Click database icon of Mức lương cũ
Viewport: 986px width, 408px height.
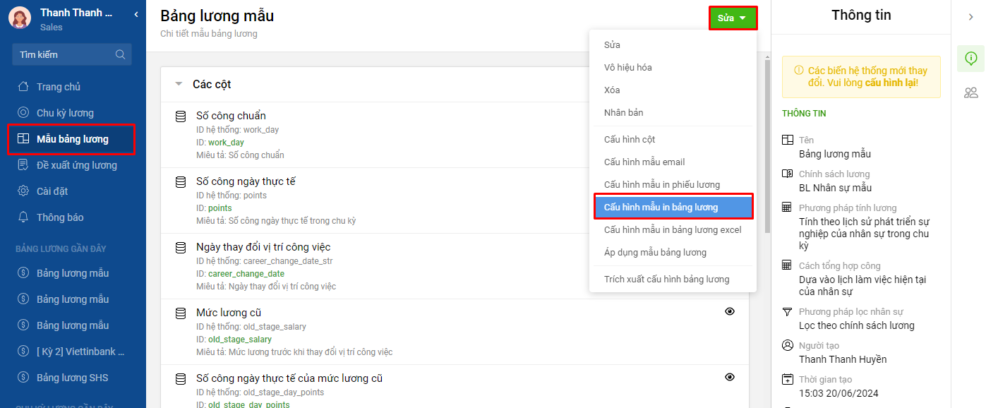point(181,313)
